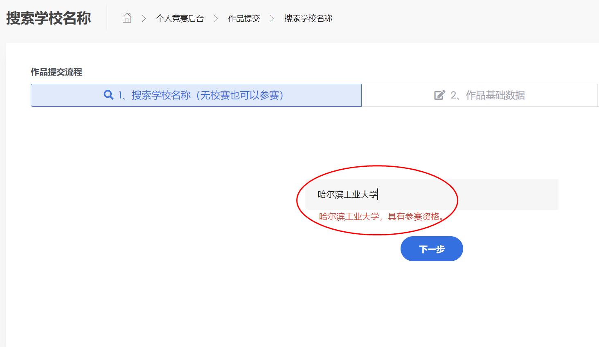This screenshot has width=599, height=347.
Task: Click the 搜索学校名称 page title
Action: click(x=48, y=18)
